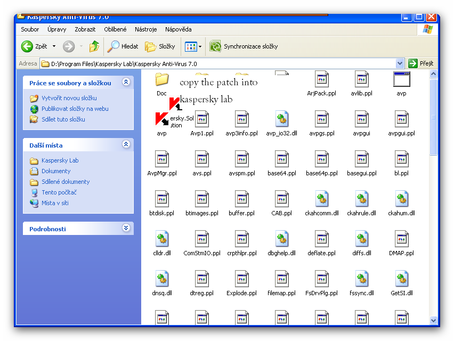Screen dimensions: 454x341
Task: Go back with the Zpět button
Action: (34, 46)
